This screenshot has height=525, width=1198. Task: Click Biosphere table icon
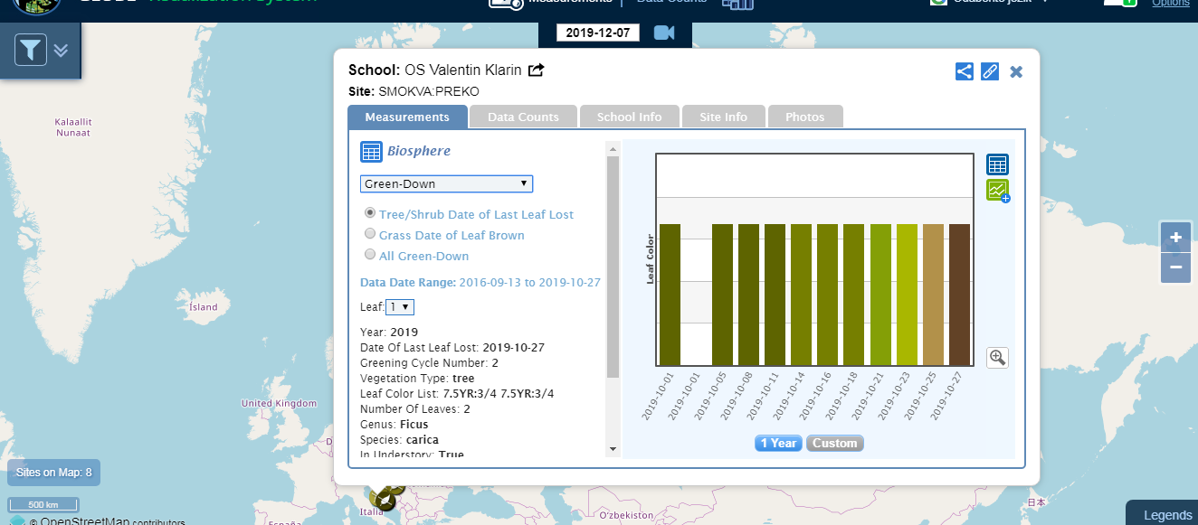371,152
